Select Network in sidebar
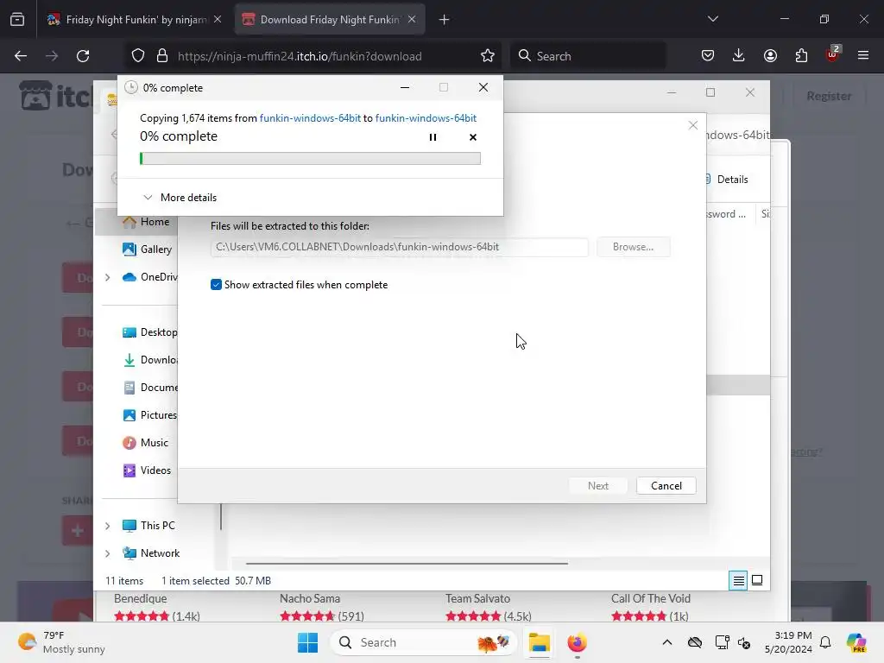This screenshot has height=663, width=884. [x=151, y=553]
